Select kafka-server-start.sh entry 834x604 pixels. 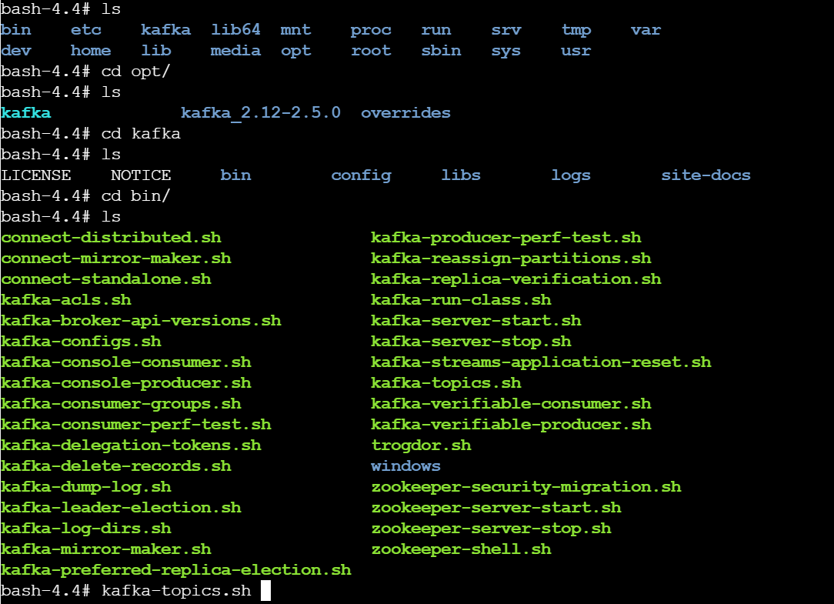click(x=476, y=320)
